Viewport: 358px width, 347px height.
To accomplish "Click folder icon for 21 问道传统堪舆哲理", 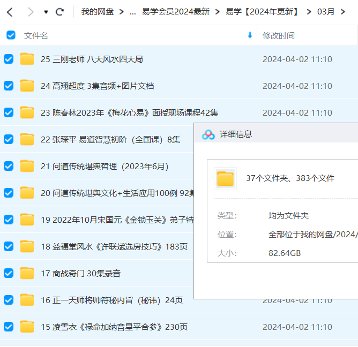I will (x=27, y=166).
